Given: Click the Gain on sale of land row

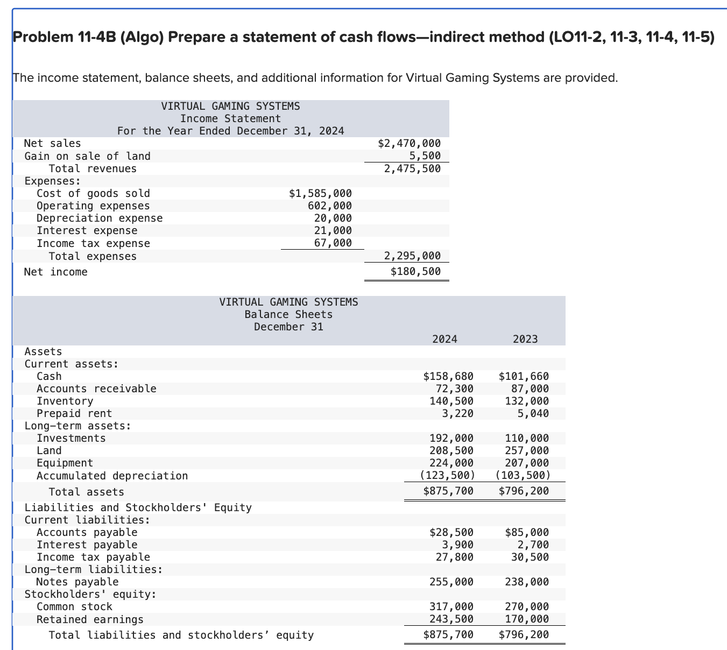Looking at the screenshot, I should coord(87,156).
